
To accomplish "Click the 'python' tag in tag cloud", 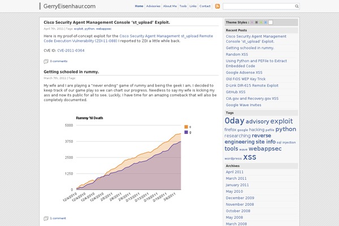I will pos(286,129).
